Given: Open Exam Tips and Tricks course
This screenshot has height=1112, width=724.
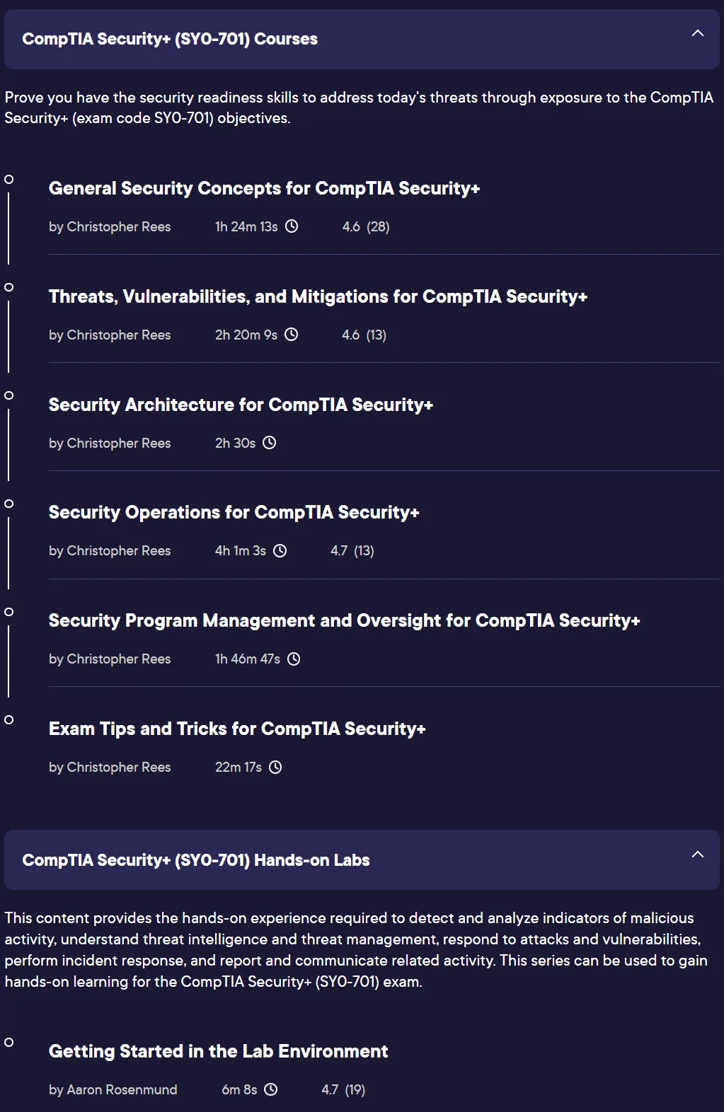Looking at the screenshot, I should (x=237, y=729).
